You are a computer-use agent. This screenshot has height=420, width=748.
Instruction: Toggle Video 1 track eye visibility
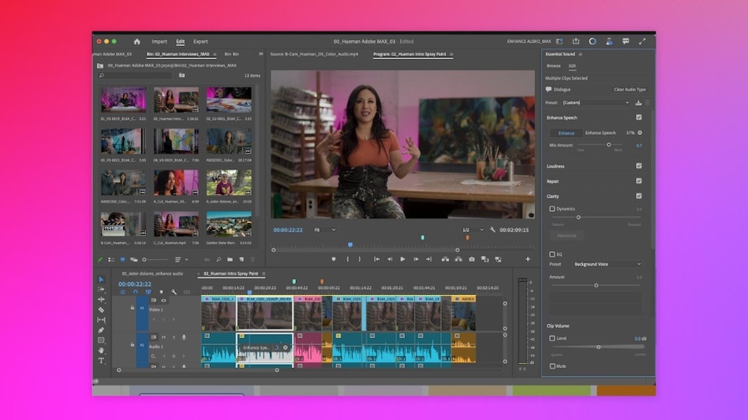163,300
